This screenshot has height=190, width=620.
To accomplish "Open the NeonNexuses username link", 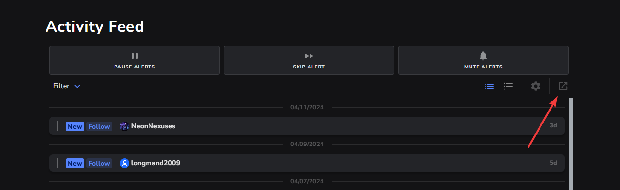I will (x=153, y=126).
